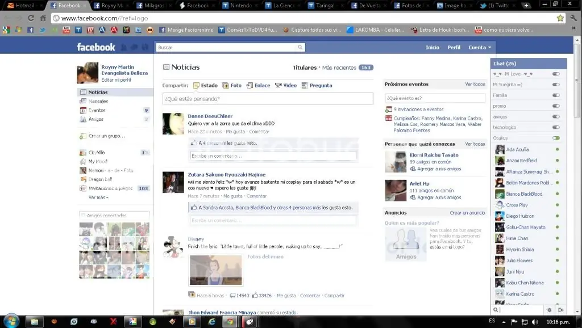Click Estado share icon

pos(196,85)
